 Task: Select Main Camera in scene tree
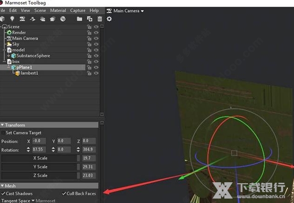[25, 39]
